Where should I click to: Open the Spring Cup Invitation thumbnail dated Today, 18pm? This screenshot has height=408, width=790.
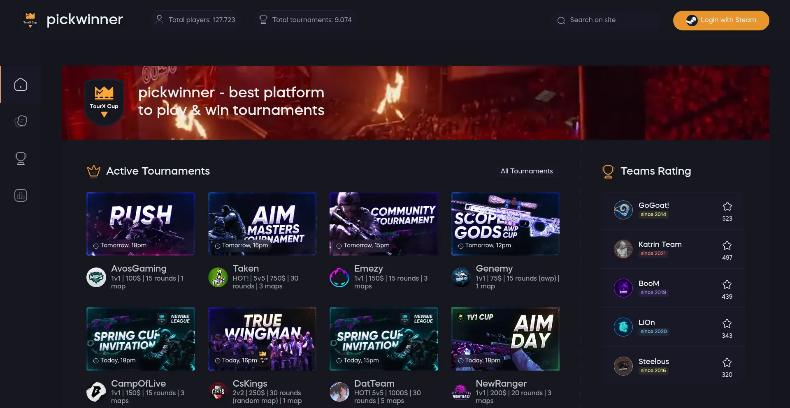[x=141, y=339]
